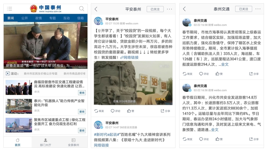Like the first 泰州交通 post
The image size is (267, 151).
click(219, 74)
